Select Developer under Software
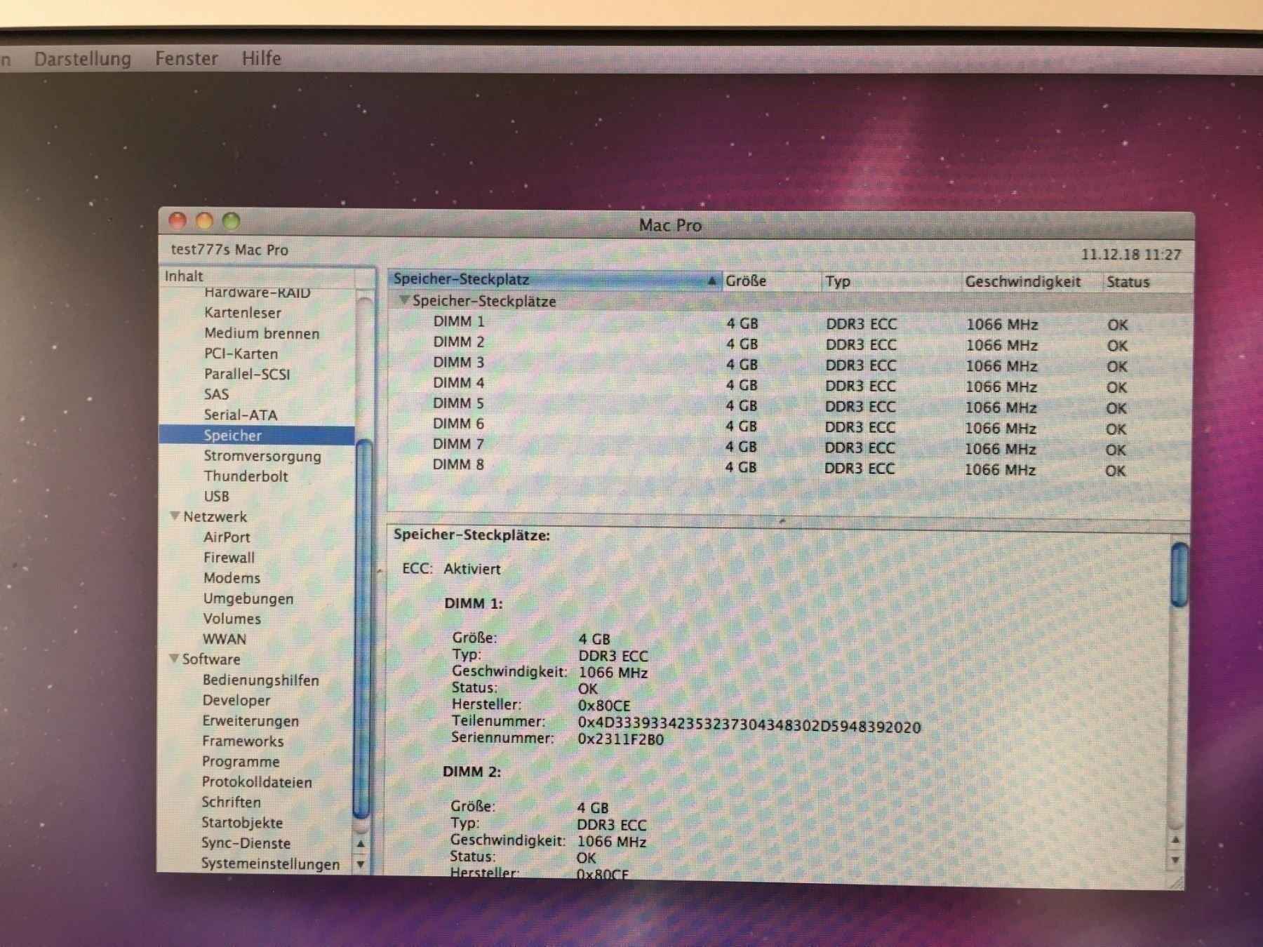Screen dimensions: 1263x947 pos(236,700)
